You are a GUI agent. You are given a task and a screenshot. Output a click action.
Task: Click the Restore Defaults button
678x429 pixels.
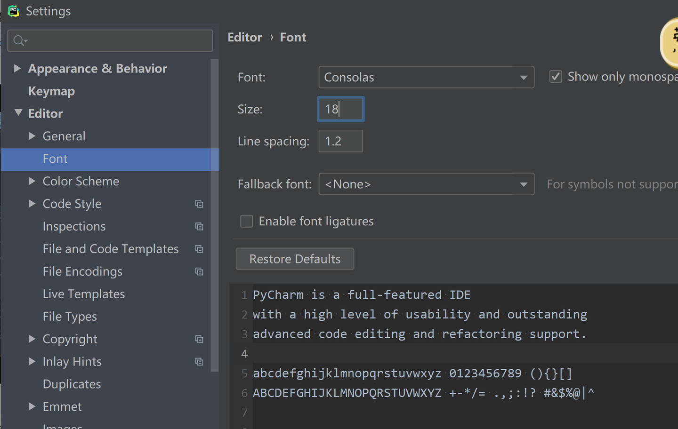pyautogui.click(x=295, y=259)
